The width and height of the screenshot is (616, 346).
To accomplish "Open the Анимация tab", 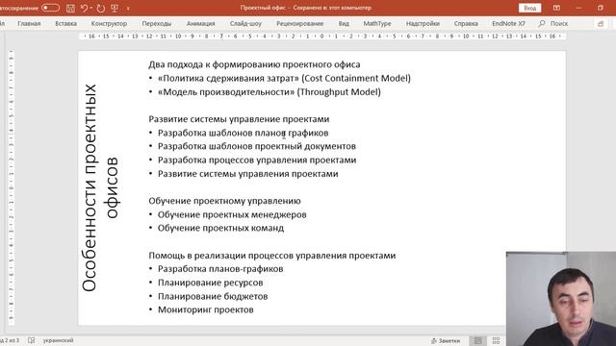I will pos(201,23).
